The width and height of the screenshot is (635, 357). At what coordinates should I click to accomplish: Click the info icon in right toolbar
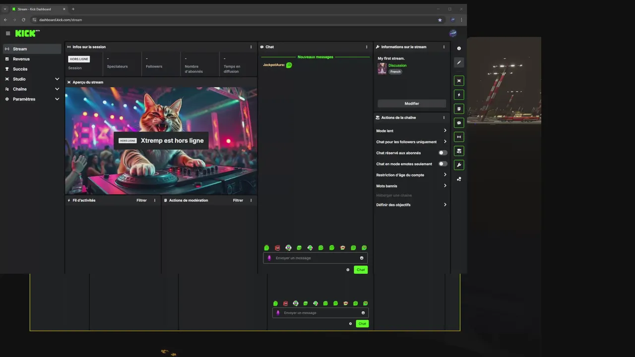point(459,49)
